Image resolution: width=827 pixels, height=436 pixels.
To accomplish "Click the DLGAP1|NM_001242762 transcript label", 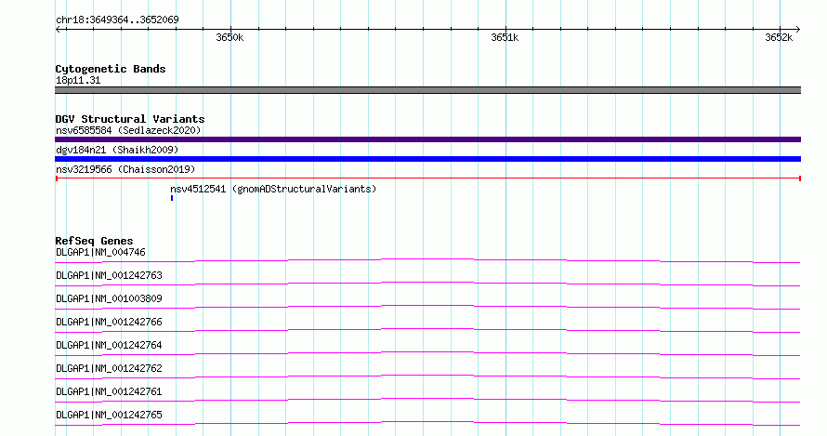I will 109,368.
